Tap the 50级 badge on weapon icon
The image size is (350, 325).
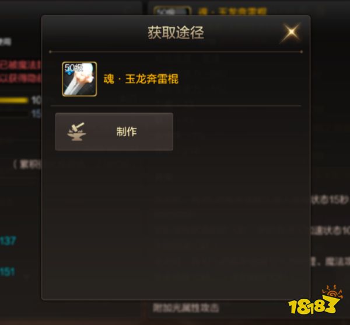click(73, 68)
